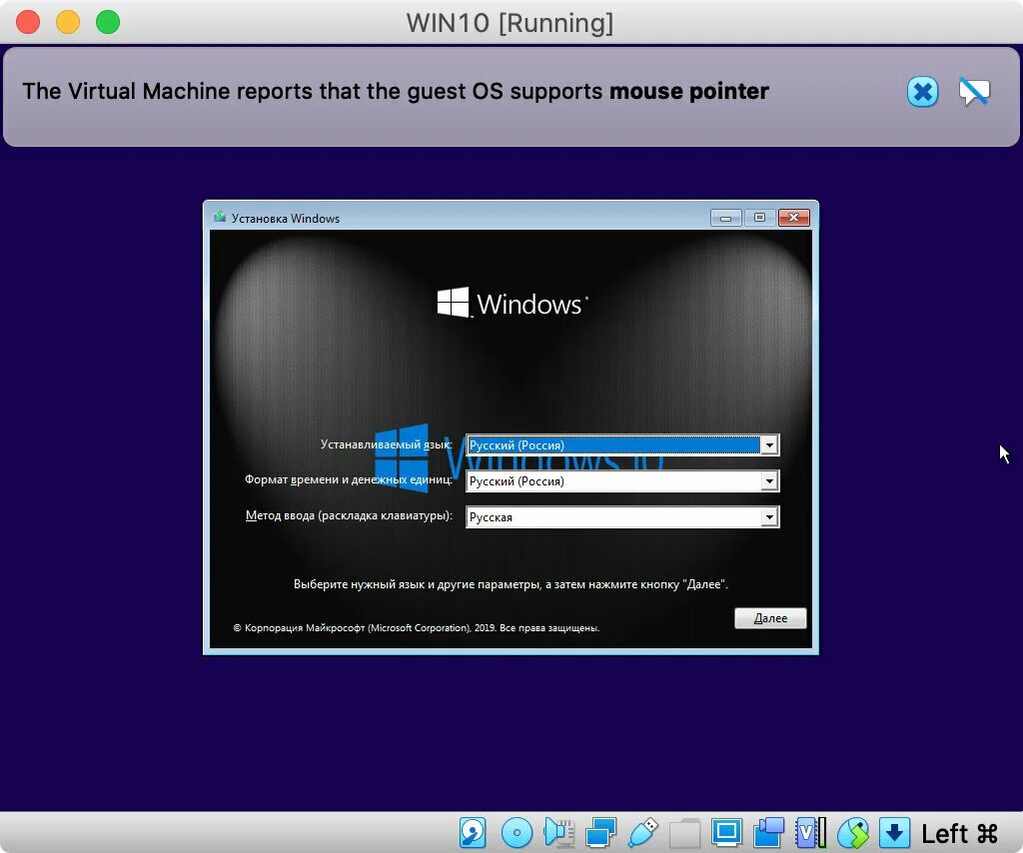Click the green full-screen button

pos(108,22)
